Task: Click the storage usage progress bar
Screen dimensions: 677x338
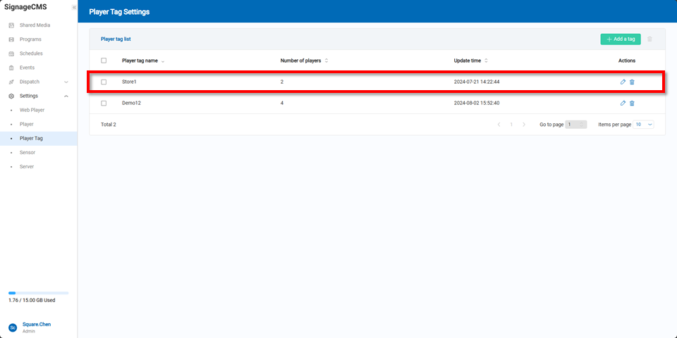Action: coord(38,292)
